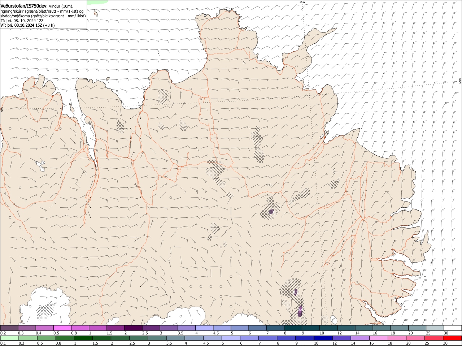The width and height of the screenshot is (462, 346).
Task: Click the pale green 0.1 swatch in lower legend
Action: pyautogui.click(x=10, y=338)
